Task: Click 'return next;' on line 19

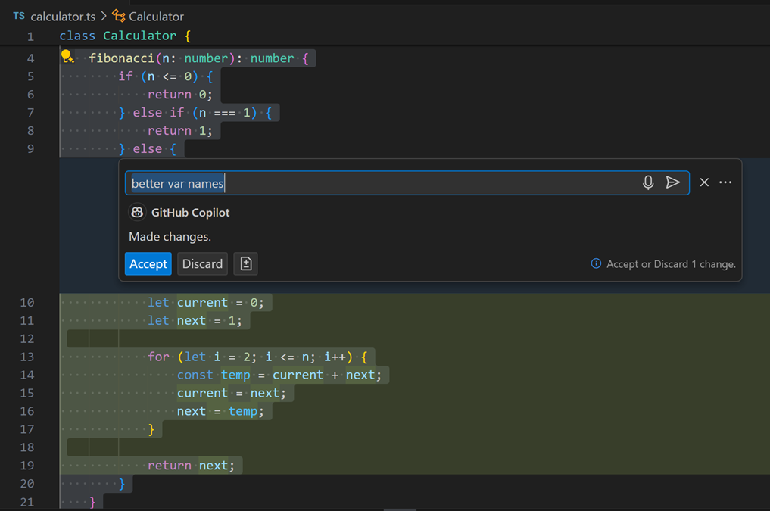Action: click(x=192, y=466)
